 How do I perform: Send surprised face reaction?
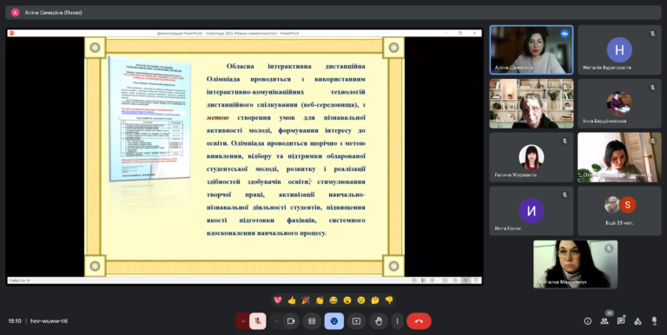pos(347,300)
